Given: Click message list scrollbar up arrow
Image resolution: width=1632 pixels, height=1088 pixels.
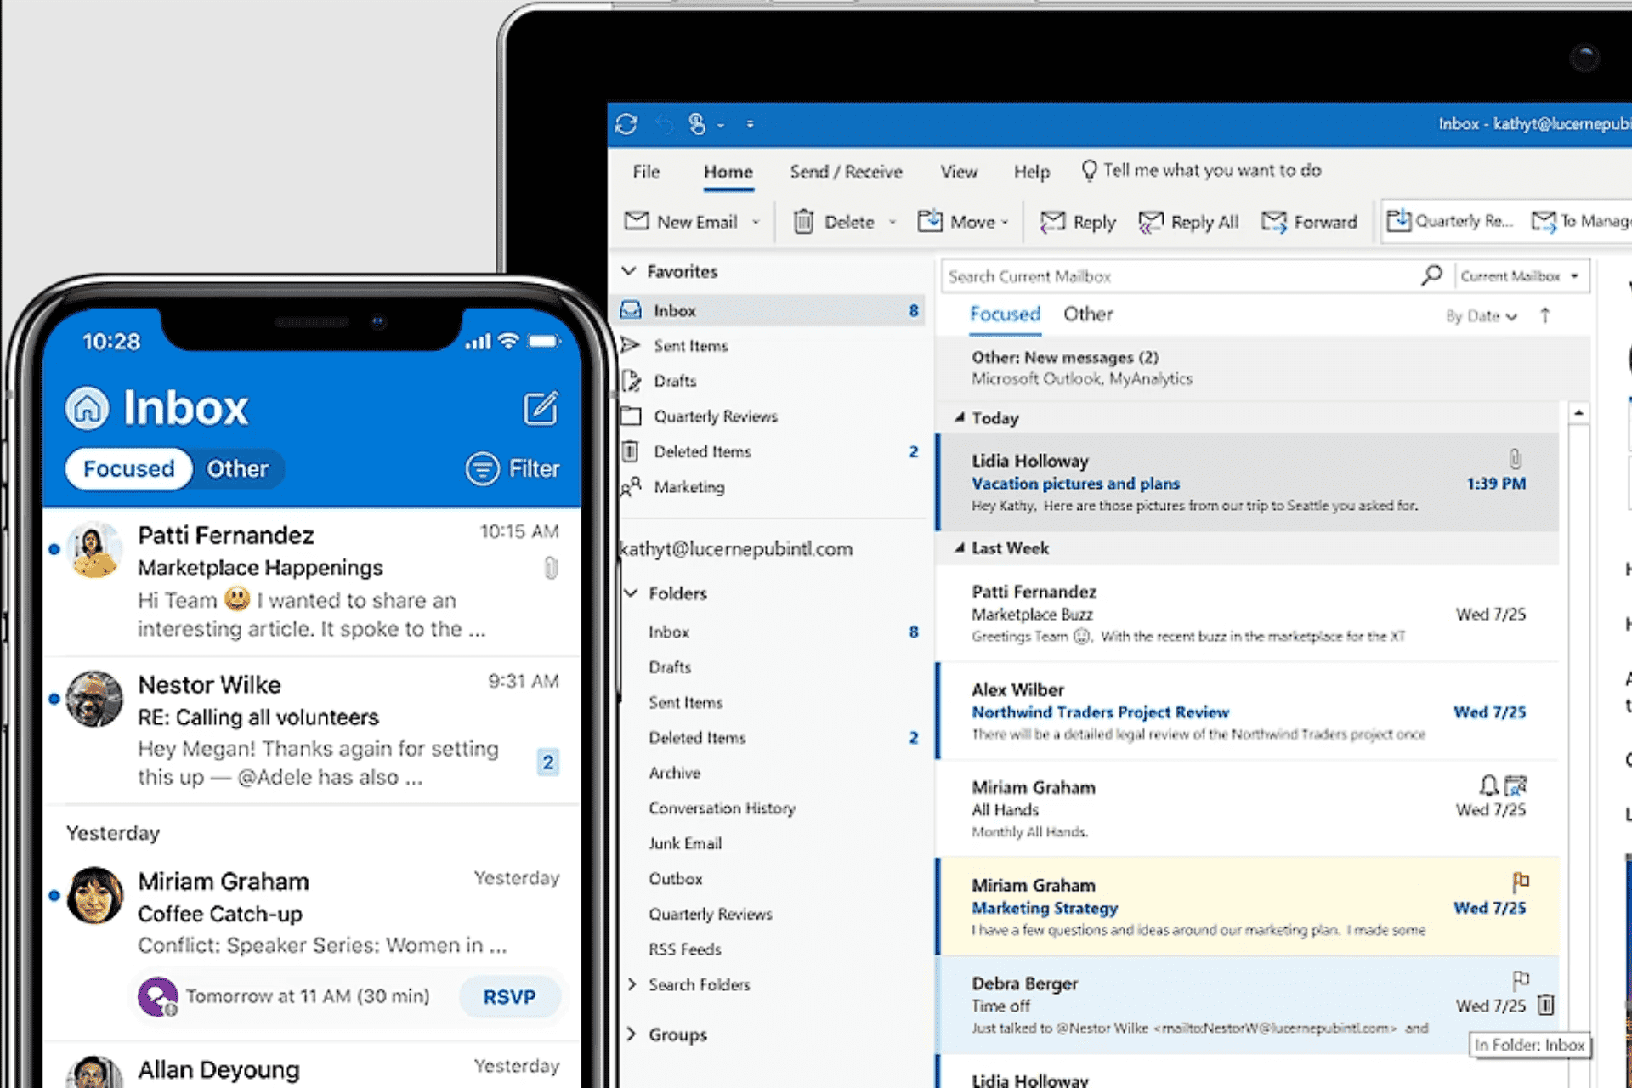Looking at the screenshot, I should [x=1578, y=413].
